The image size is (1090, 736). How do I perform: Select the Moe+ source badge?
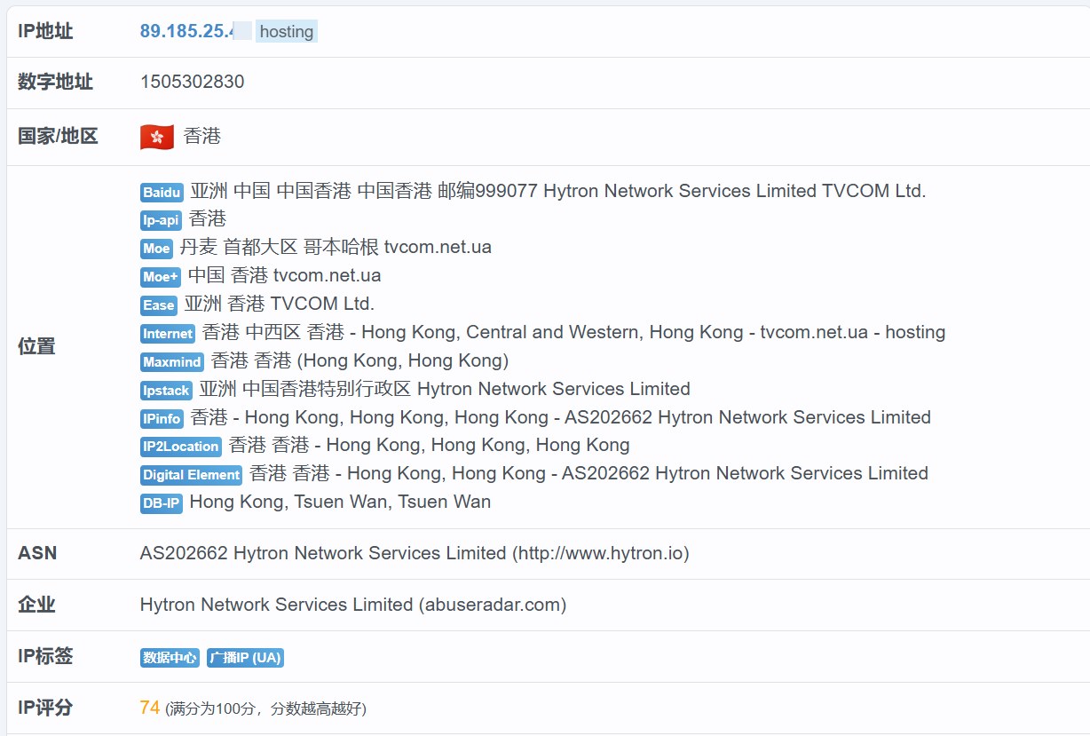(161, 277)
